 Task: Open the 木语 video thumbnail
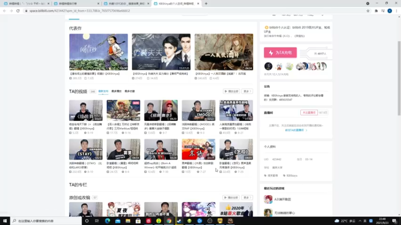pyautogui.click(x=198, y=149)
